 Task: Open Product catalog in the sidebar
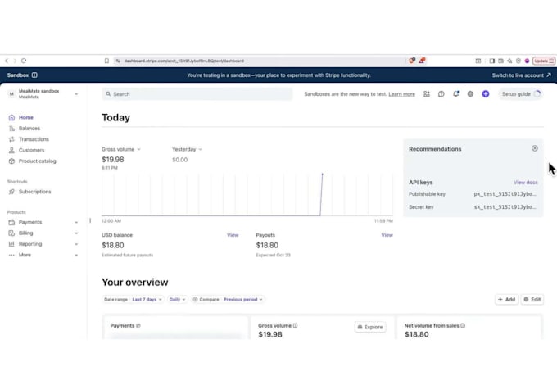pos(38,161)
